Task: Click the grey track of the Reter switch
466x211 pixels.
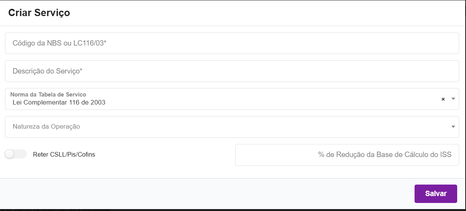Action: [x=21, y=154]
